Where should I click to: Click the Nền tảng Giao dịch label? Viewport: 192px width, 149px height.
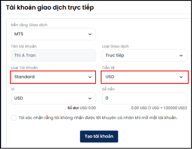[29, 25]
